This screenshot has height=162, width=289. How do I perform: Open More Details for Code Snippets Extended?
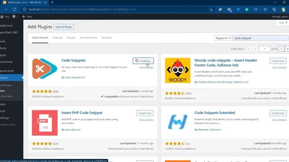(x=280, y=120)
